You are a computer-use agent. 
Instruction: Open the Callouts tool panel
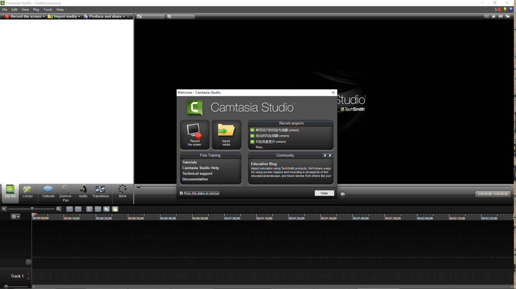tap(48, 191)
